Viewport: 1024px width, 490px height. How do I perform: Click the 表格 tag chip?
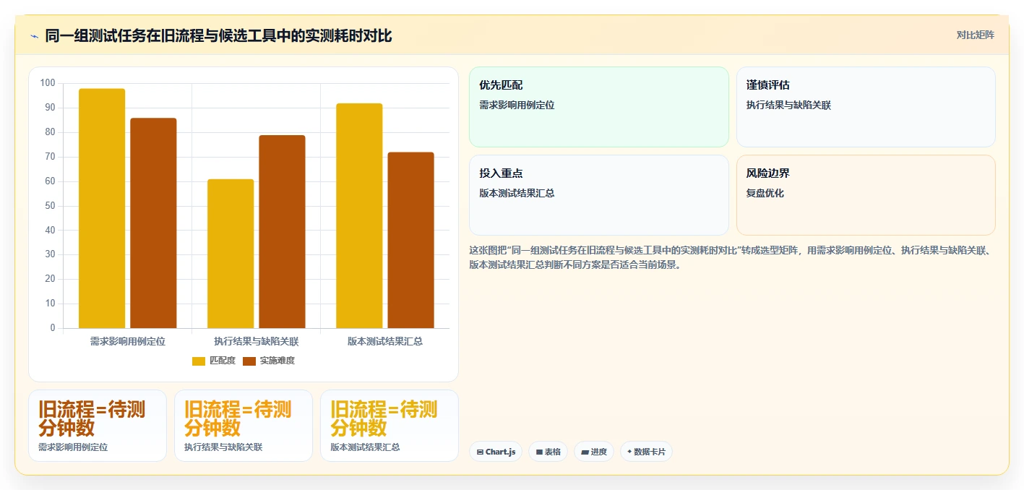click(548, 452)
